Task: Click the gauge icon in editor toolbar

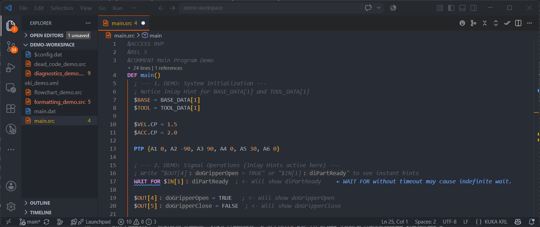Action: click(463, 23)
